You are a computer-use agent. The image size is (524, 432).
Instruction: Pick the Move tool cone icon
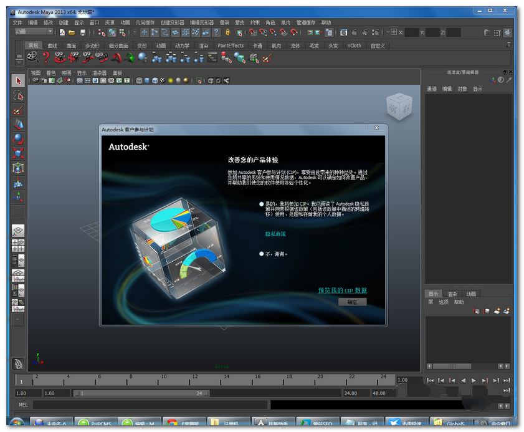click(18, 125)
